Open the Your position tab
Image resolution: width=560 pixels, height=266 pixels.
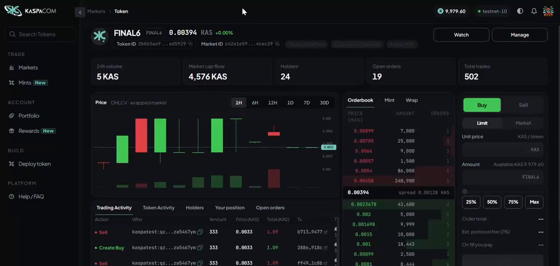(x=230, y=208)
